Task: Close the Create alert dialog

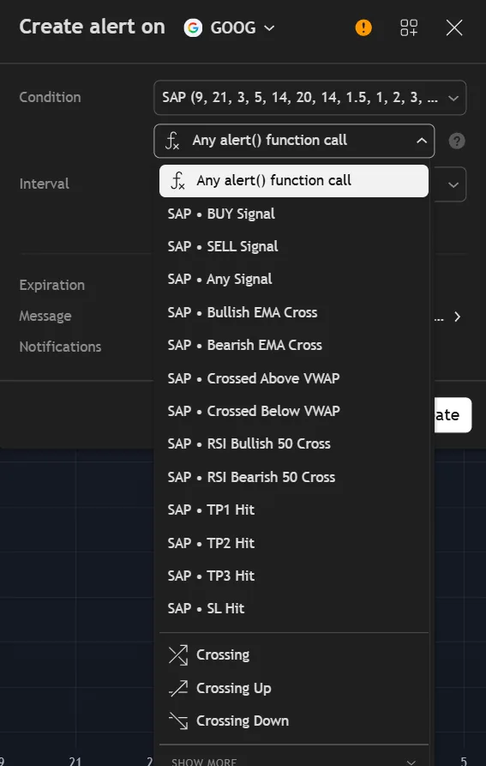Action: (x=454, y=27)
